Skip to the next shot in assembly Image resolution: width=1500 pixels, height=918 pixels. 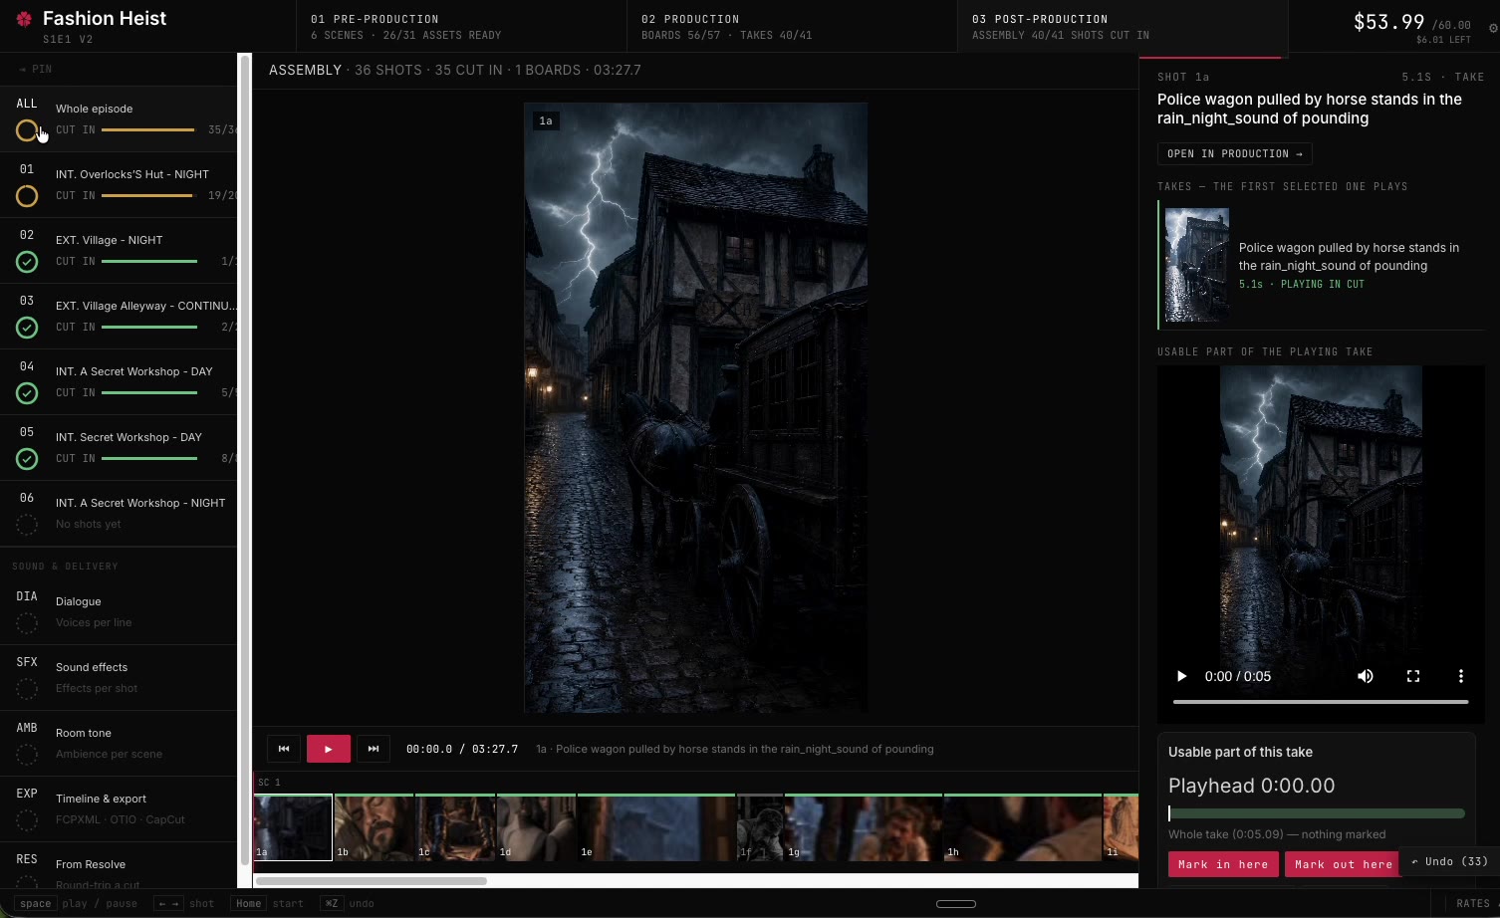coord(374,749)
